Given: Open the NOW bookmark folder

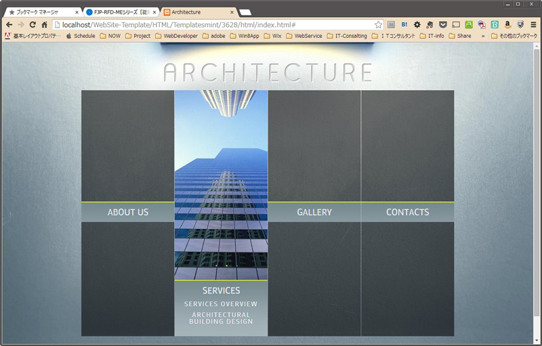Looking at the screenshot, I should pyautogui.click(x=110, y=36).
